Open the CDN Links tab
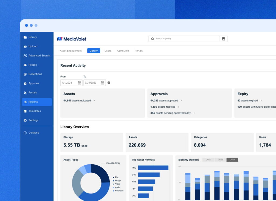The image size is (276, 201). click(123, 51)
